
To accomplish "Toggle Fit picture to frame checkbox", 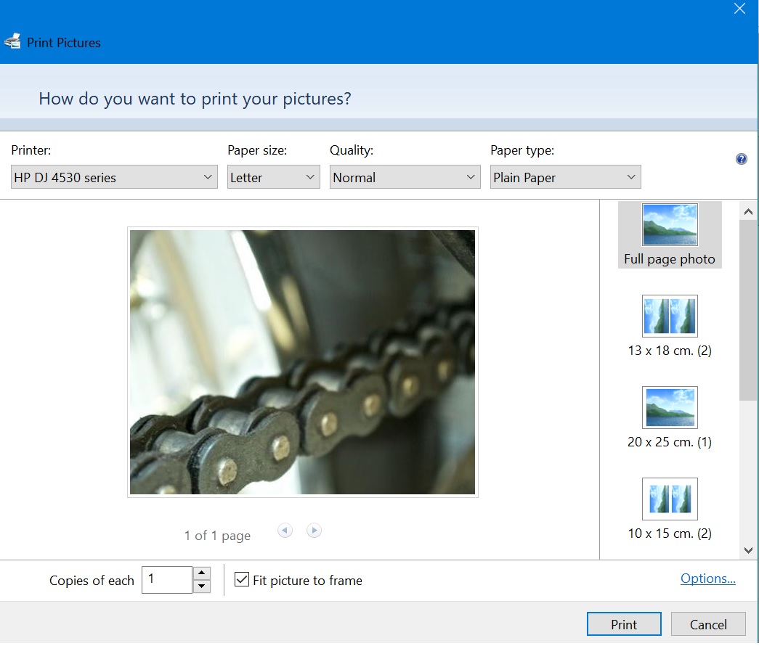I will [242, 581].
